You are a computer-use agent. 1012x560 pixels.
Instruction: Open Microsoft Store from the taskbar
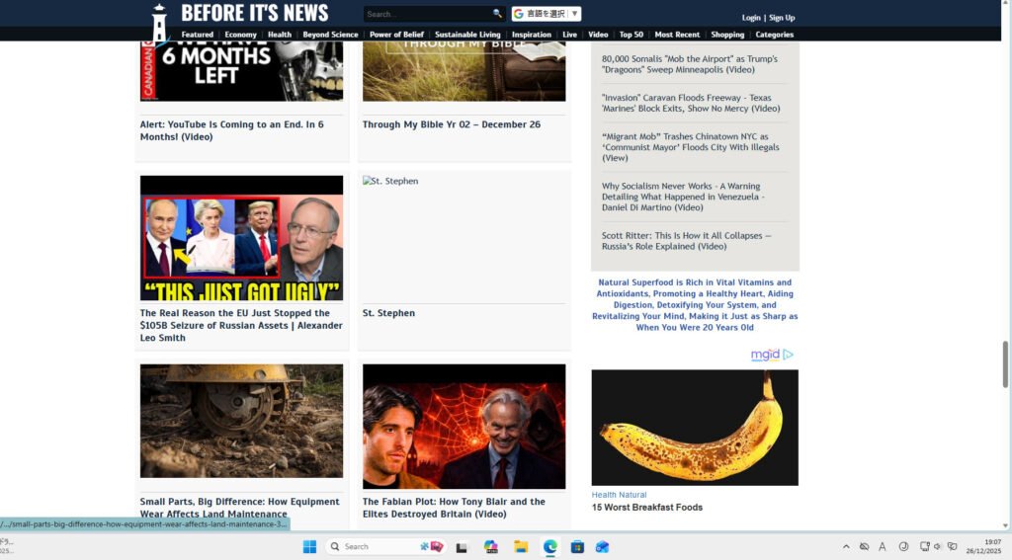click(577, 546)
